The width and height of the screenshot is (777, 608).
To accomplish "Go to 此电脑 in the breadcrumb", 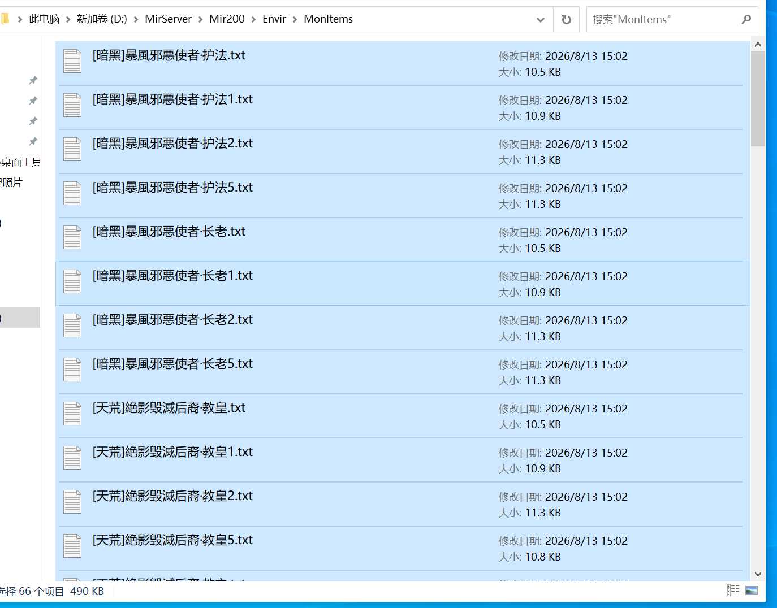I will pos(44,19).
